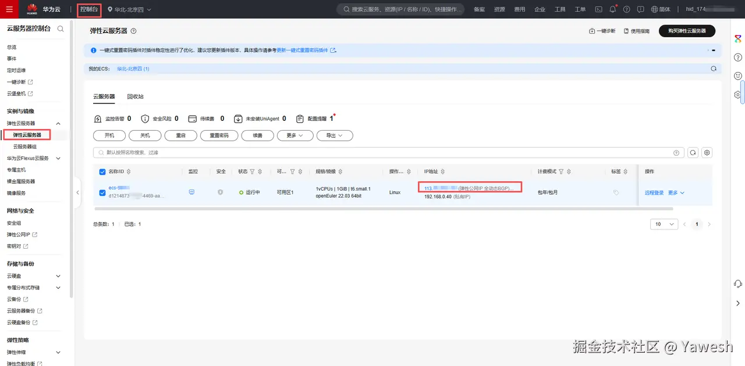
Task: Click the 状态 column filter icon
Action: (253, 171)
